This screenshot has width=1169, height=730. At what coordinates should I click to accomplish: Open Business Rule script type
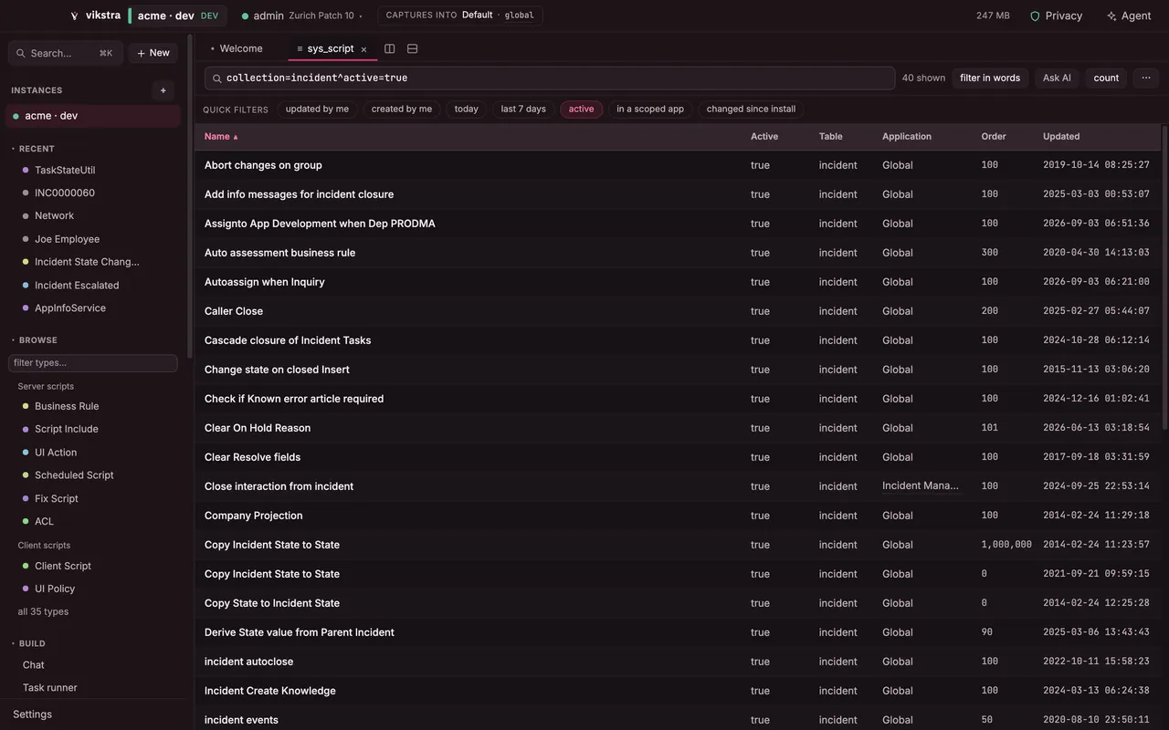(67, 406)
